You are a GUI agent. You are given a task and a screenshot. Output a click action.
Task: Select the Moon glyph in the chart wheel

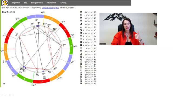[x=16, y=35]
